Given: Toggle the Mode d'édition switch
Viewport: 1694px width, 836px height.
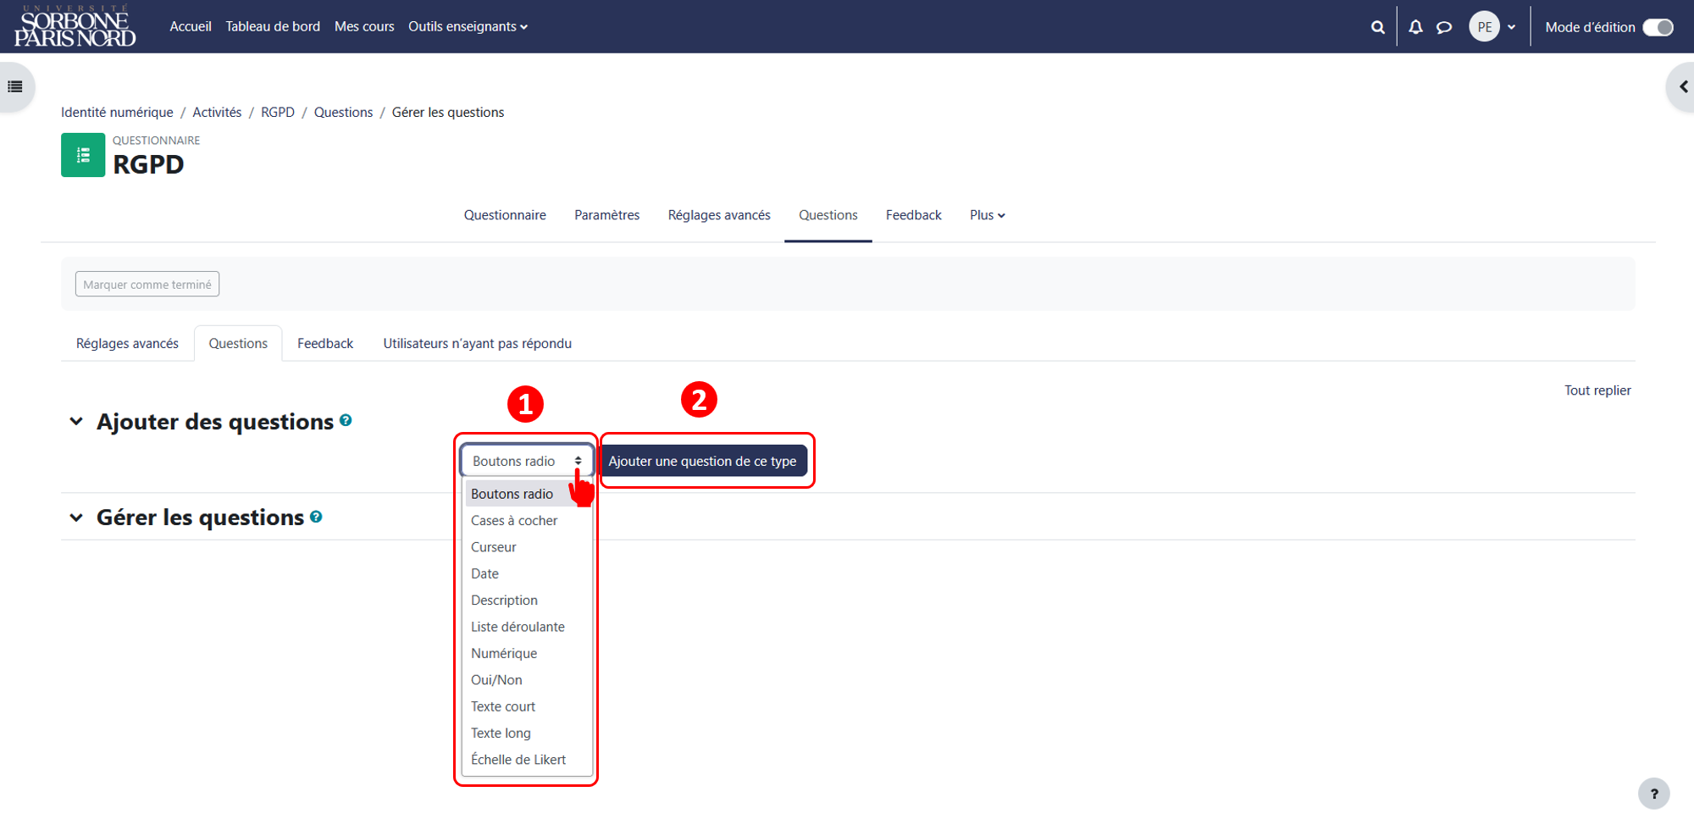Looking at the screenshot, I should coord(1658,27).
